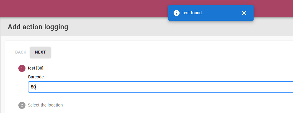Click the "test found" message text

(192, 13)
